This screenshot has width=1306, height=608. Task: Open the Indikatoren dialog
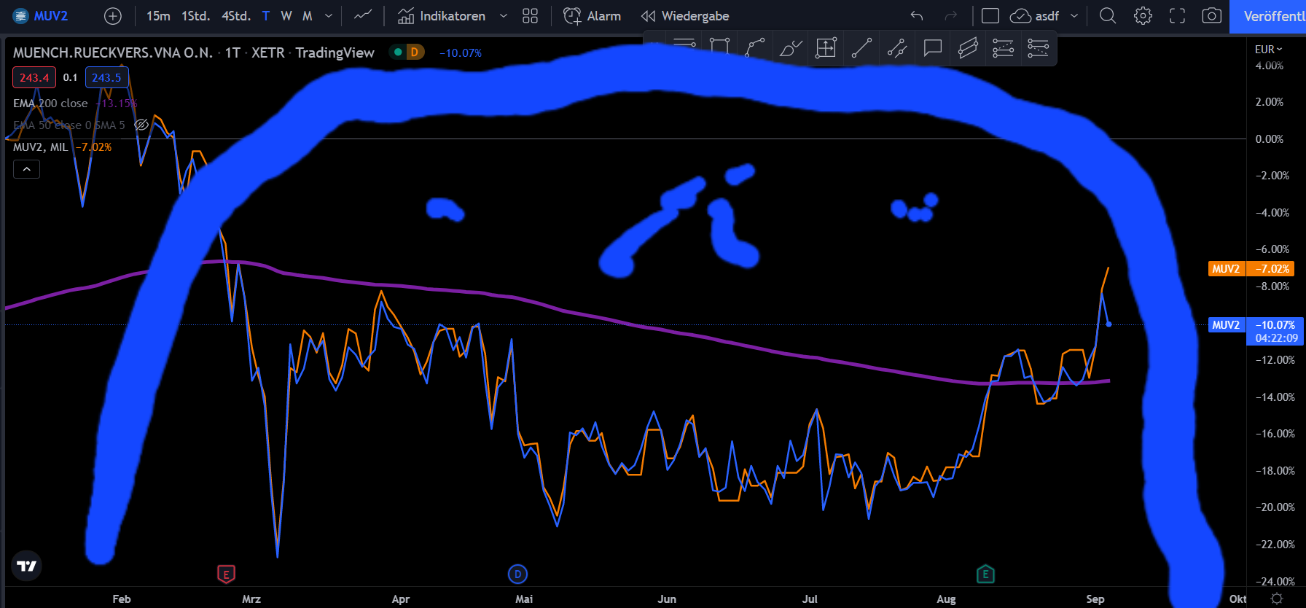442,16
